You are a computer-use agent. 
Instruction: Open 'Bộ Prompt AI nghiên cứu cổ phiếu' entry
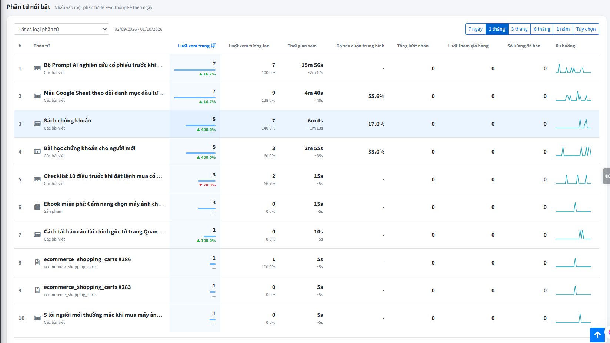click(x=103, y=65)
